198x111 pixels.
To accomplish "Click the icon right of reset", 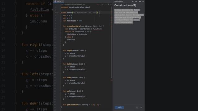I will (x=141, y=108).
